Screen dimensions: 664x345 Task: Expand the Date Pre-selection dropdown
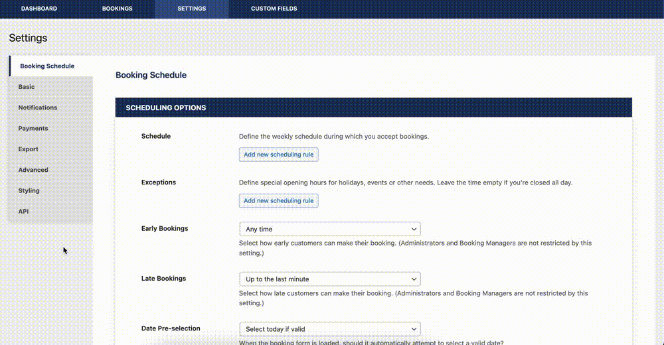click(x=330, y=329)
